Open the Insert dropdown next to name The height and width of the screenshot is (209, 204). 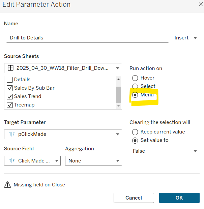tap(185, 38)
